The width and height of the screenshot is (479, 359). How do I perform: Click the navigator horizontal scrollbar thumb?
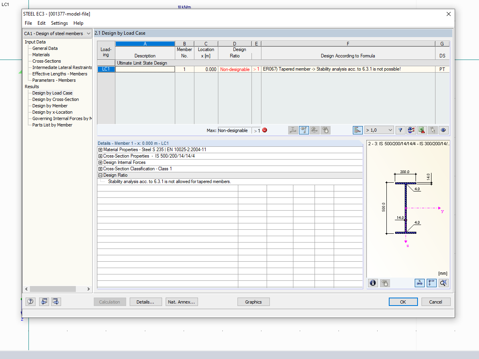tap(53, 289)
